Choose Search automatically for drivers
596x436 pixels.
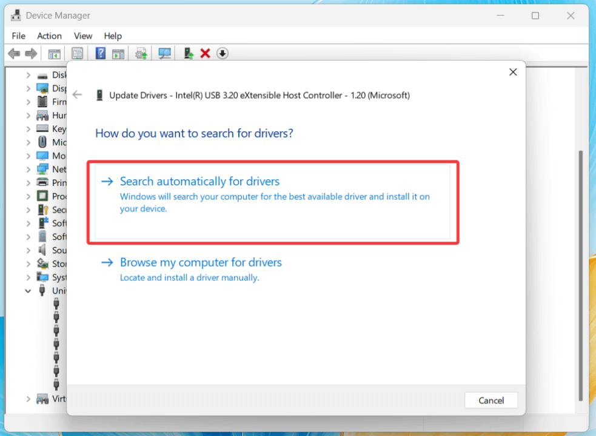199,182
